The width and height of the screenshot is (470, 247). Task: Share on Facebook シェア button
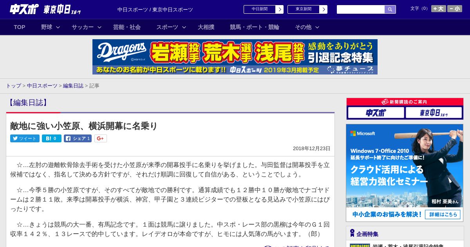pyautogui.click(x=78, y=138)
